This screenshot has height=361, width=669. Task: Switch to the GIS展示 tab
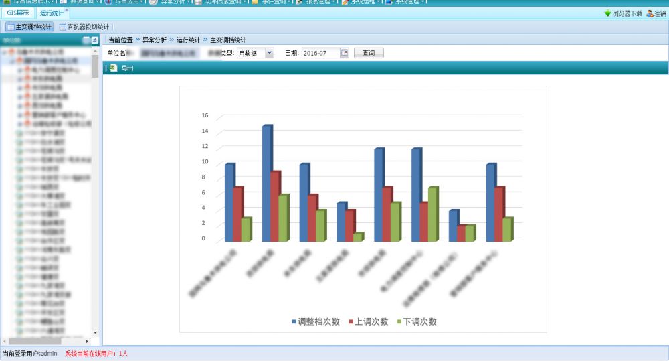(18, 13)
